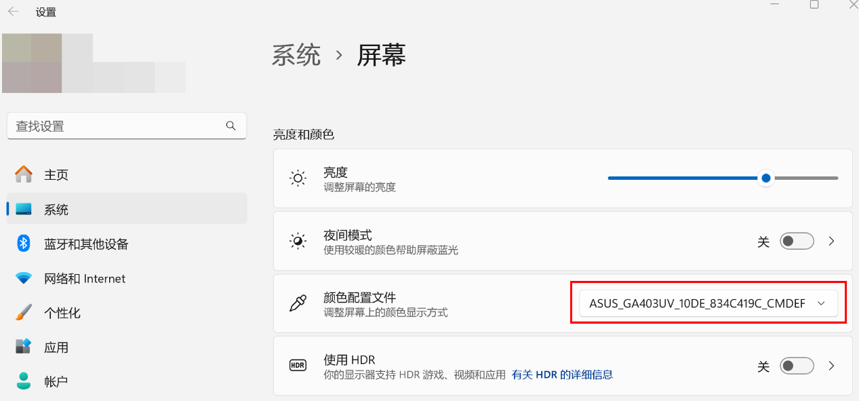Click the Wi-Fi network icon
Screen dimensions: 859x401
click(x=24, y=278)
